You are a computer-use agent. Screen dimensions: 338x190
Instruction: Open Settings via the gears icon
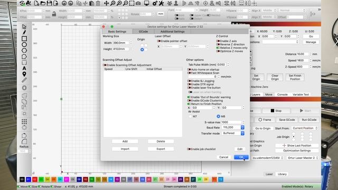[155, 3]
